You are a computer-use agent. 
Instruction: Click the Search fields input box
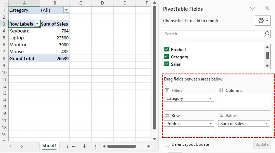point(213,34)
